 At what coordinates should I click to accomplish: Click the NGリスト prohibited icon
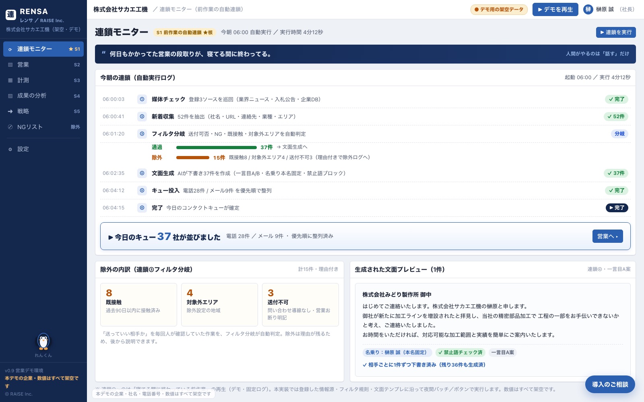pos(10,127)
